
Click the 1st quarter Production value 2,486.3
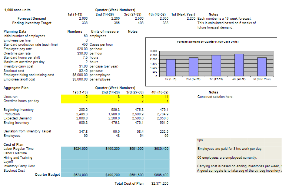point(82,114)
